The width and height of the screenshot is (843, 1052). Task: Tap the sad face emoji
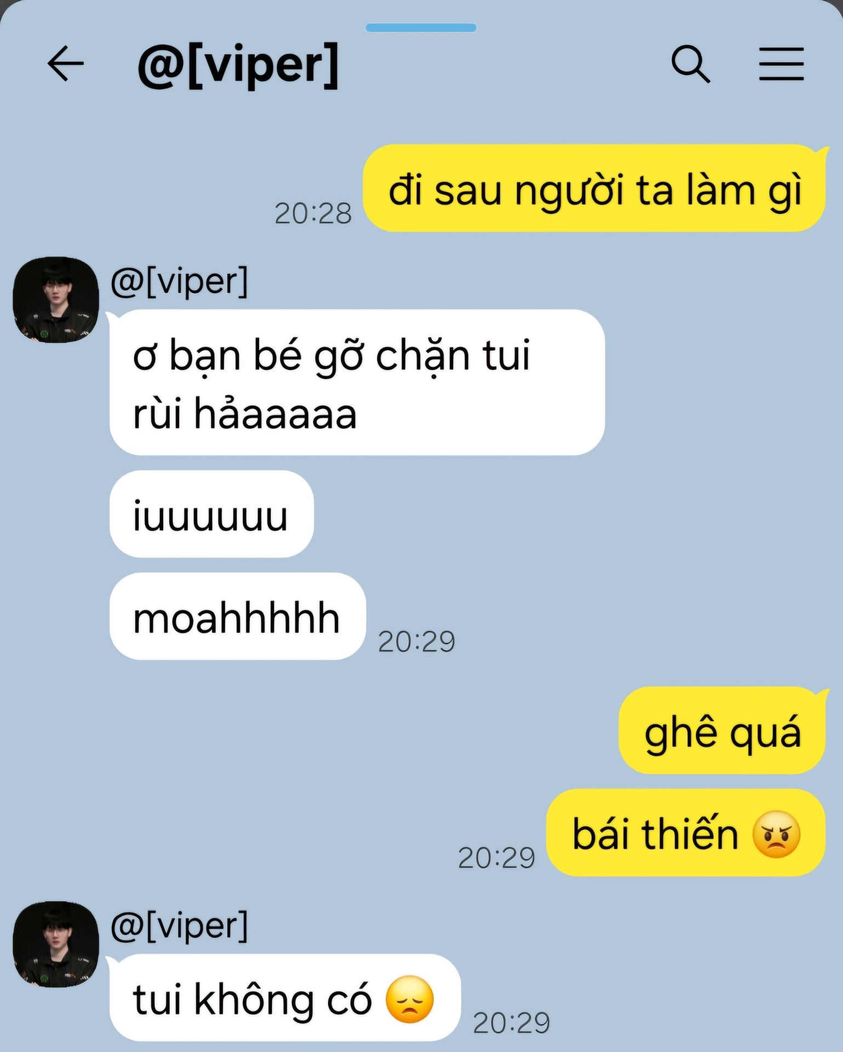(410, 999)
